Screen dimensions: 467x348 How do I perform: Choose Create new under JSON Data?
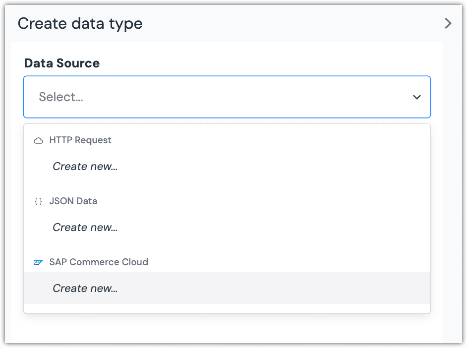click(227, 228)
